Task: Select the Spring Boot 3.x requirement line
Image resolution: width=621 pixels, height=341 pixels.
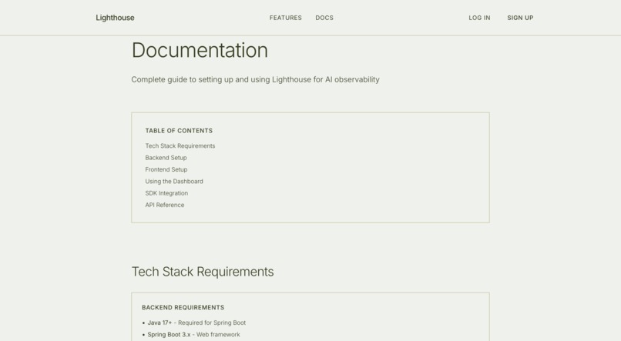Action: [x=191, y=335]
